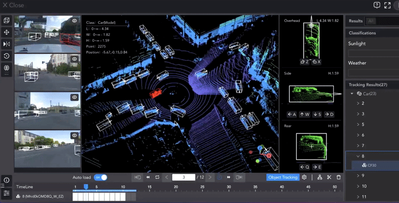Click the blue play/power circle icon
Screen dimensions: 399x203
coord(219,177)
